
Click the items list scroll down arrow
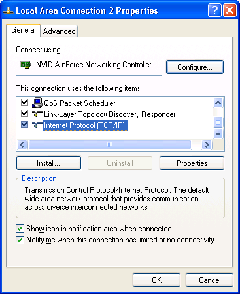tap(218, 133)
